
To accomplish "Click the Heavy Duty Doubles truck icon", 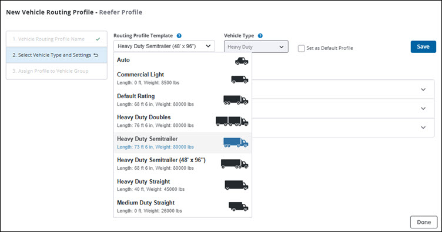I will [232, 121].
